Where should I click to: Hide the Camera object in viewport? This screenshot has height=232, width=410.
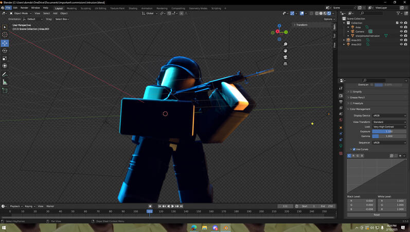401,31
